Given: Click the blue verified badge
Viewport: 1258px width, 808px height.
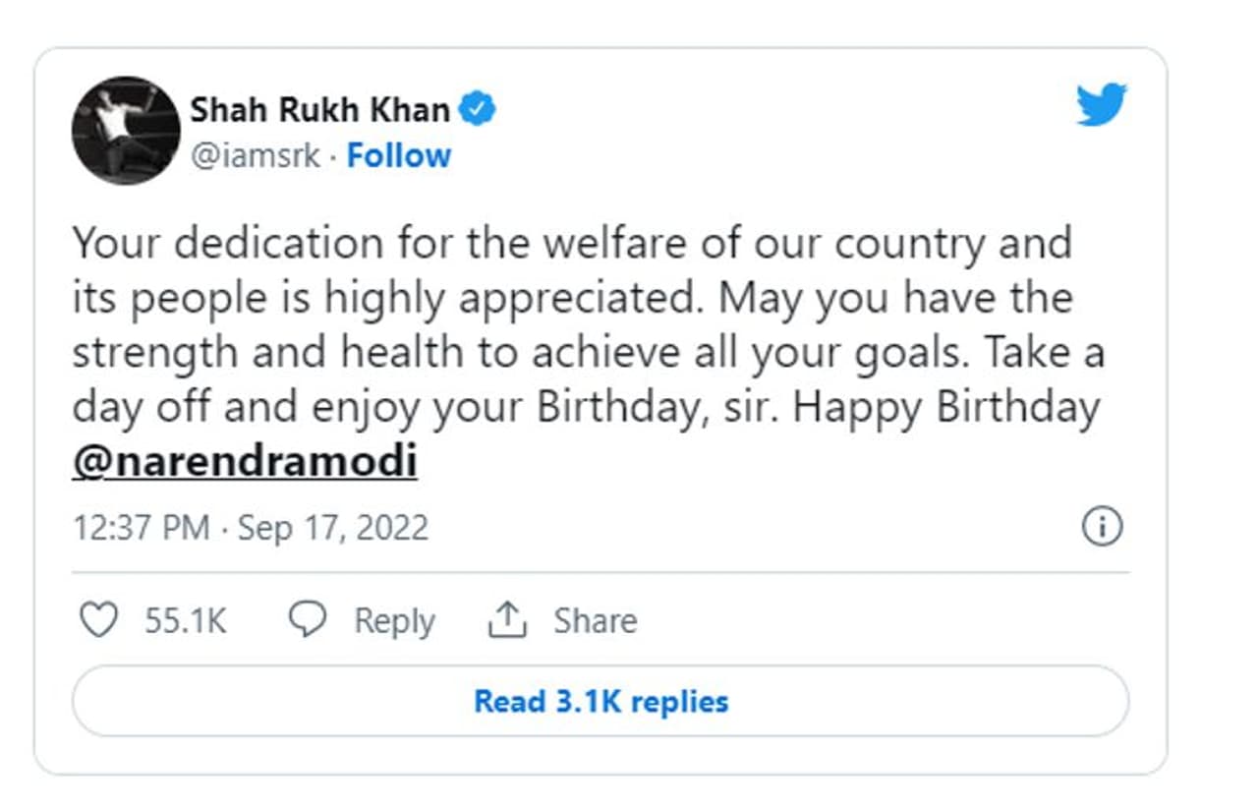Looking at the screenshot, I should tap(479, 110).
